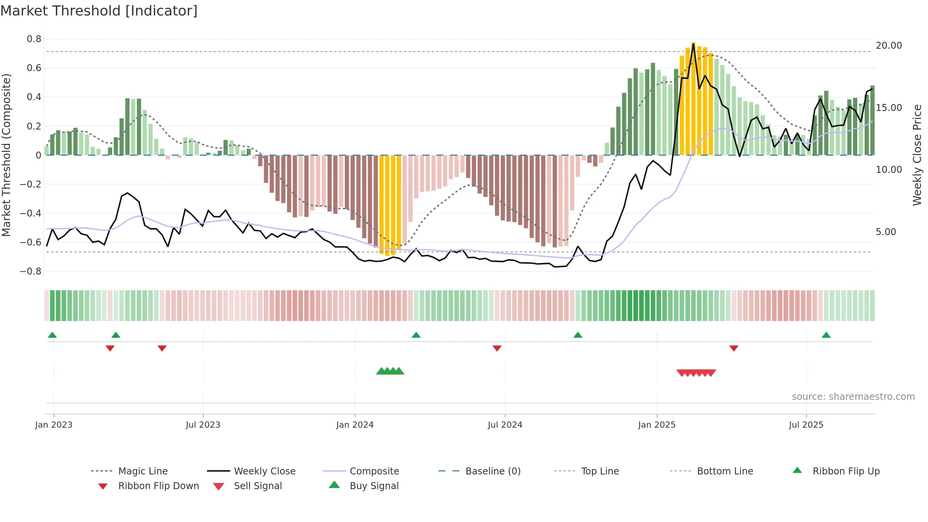The height and width of the screenshot is (522, 928).
Task: Click the ribbon flip up marker near Mar 2023
Action: point(116,335)
